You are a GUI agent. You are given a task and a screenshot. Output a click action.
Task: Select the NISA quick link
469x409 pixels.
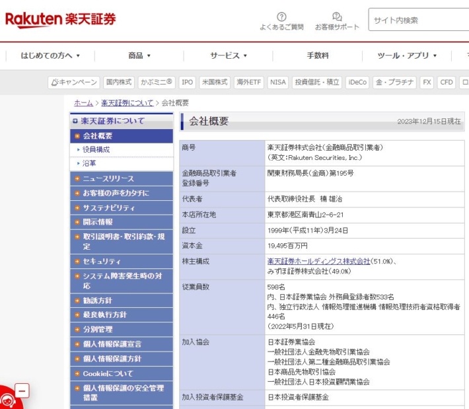point(278,83)
